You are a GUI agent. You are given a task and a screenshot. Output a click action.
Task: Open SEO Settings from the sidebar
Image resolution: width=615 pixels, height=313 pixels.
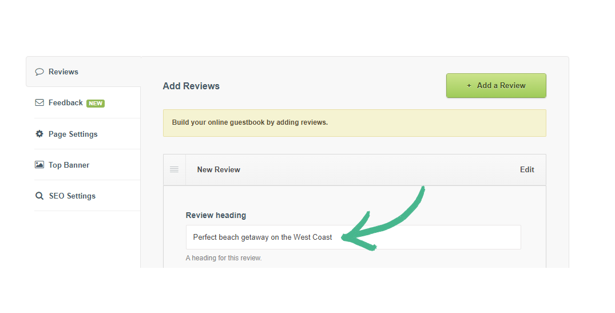pyautogui.click(x=72, y=196)
